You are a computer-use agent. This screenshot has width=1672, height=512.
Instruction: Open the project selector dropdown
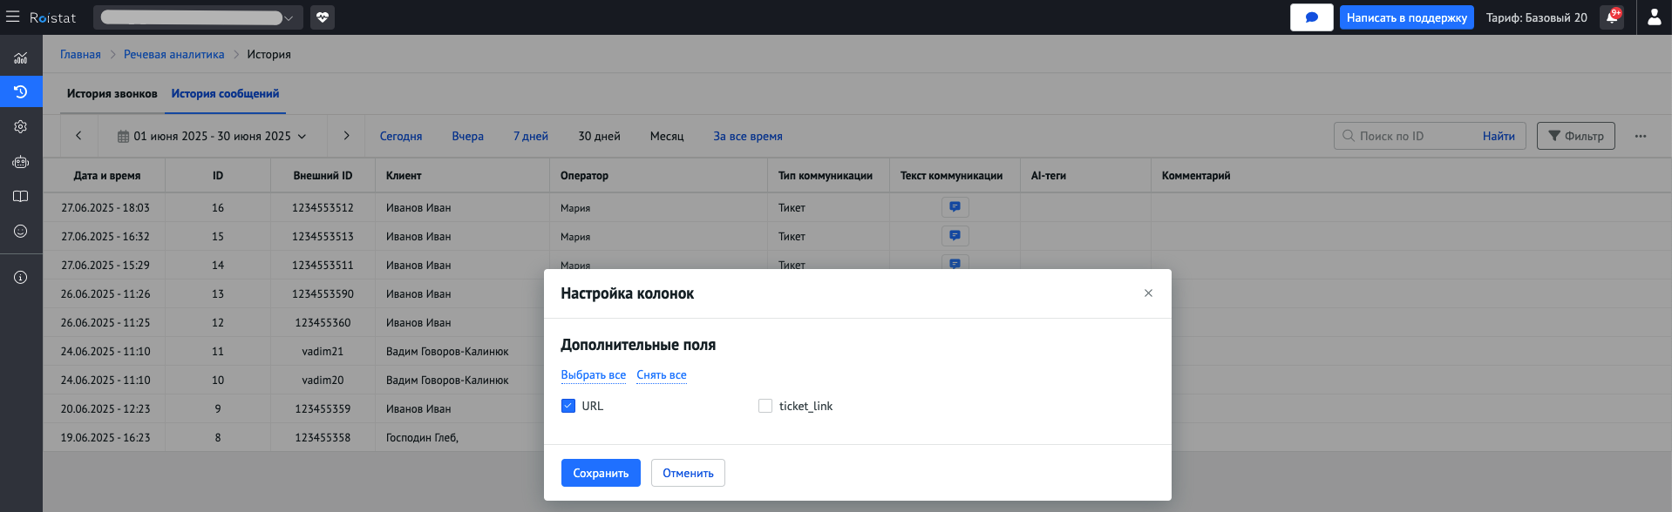click(198, 17)
